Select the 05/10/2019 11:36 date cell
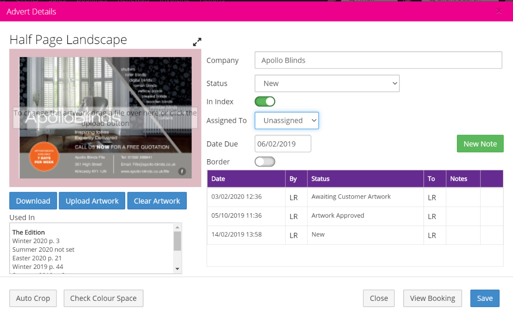 click(x=246, y=216)
